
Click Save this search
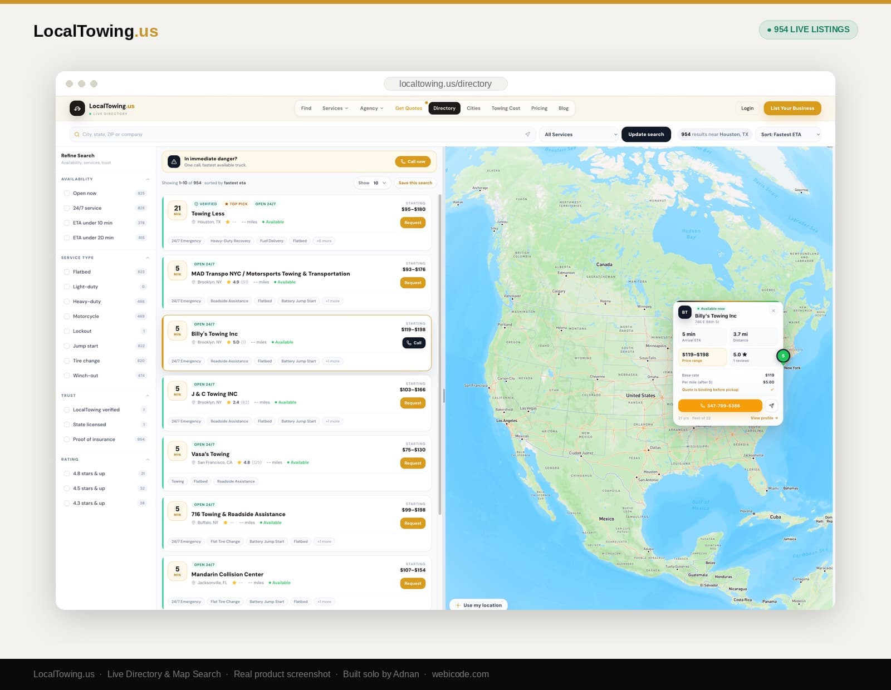[x=415, y=183]
